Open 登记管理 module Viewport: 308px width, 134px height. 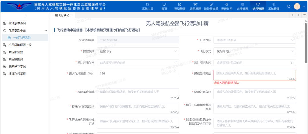180,6
